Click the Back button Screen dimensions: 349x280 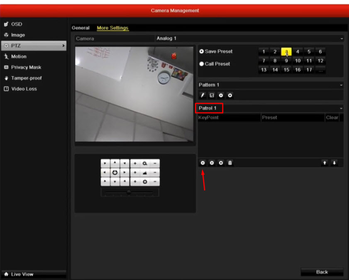(x=322, y=272)
